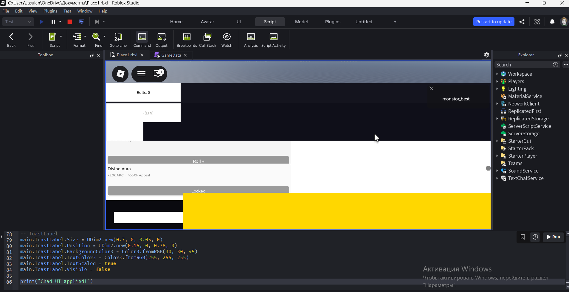Screen dimensions: 569x292
Task: Click the viewport vertical scrollbar handle
Action: click(488, 168)
